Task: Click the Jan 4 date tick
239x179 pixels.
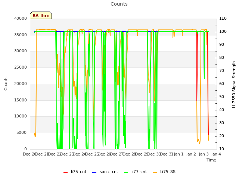Action: (x=216, y=154)
